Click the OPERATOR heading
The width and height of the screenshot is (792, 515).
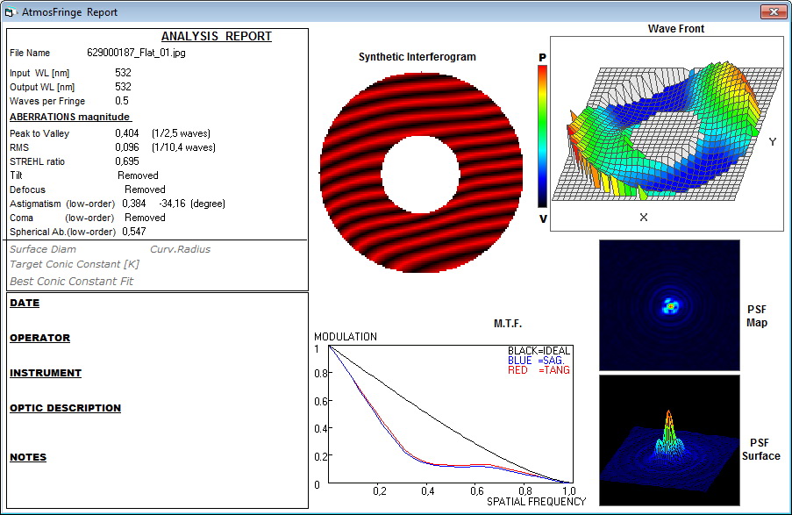pyautogui.click(x=39, y=338)
